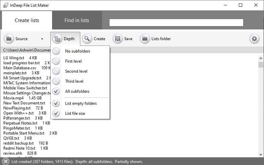Click the Save button label
Viewport: 264px width, 165px height.
tap(128, 39)
